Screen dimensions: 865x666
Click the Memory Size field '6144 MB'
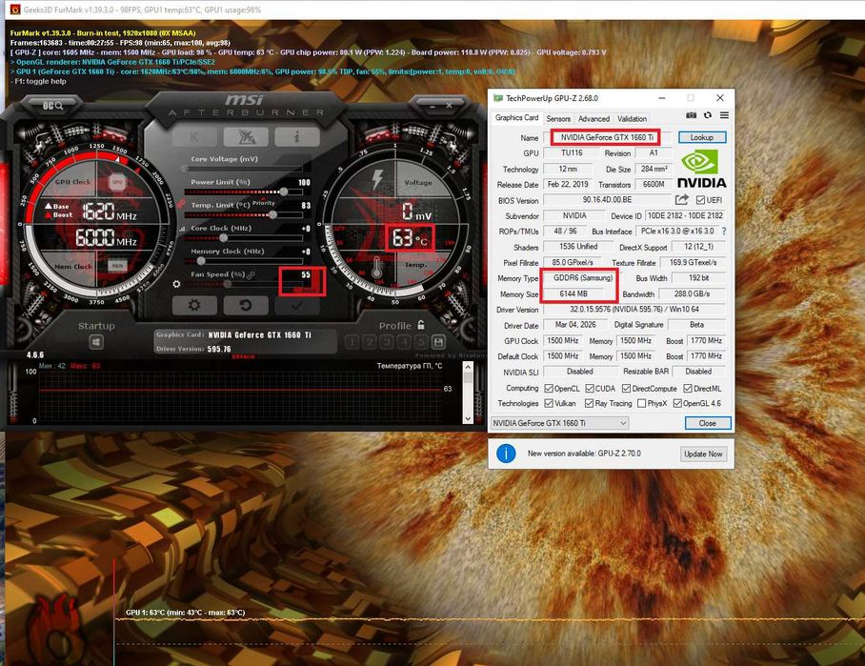(573, 294)
